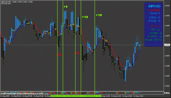Image resolution: width=171 pixels, height=98 pixels.
Task: Click the 11 Aug 06:20 time axis label
Action: click(16, 96)
